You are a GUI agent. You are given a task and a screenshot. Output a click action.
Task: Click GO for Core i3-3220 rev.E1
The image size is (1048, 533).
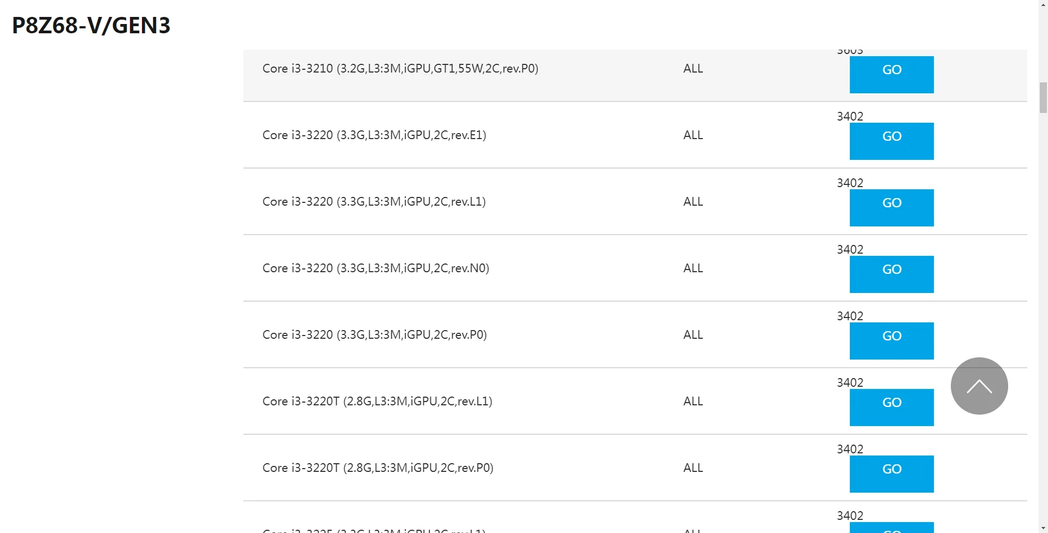(x=891, y=141)
